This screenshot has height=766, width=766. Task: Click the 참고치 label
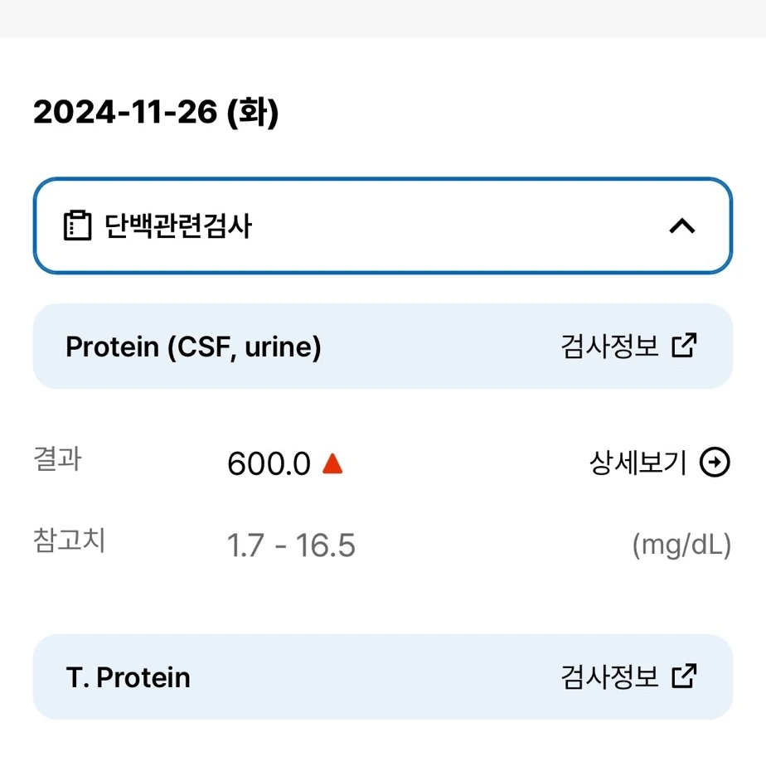(x=70, y=541)
